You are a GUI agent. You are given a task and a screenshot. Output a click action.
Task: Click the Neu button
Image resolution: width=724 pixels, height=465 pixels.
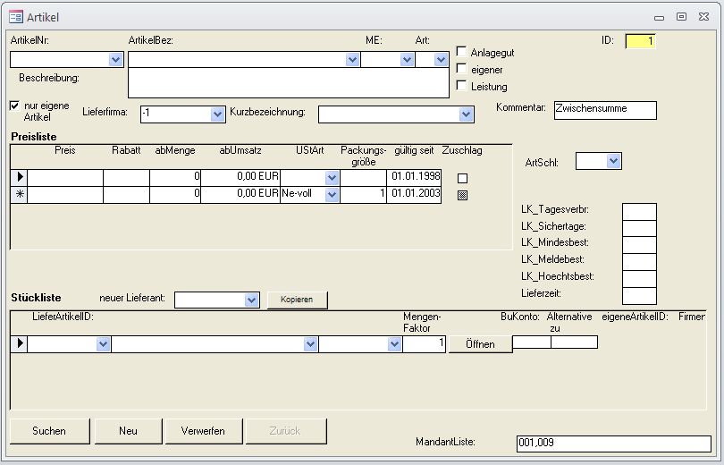point(129,431)
